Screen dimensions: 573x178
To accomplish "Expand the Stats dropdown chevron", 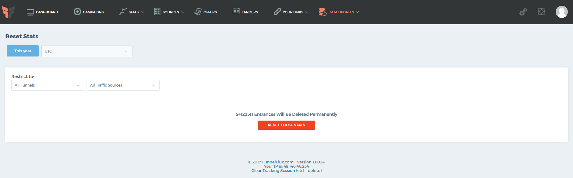I will coord(143,12).
